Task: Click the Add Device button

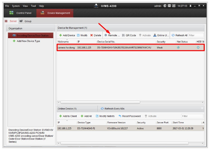Action: 67,35
